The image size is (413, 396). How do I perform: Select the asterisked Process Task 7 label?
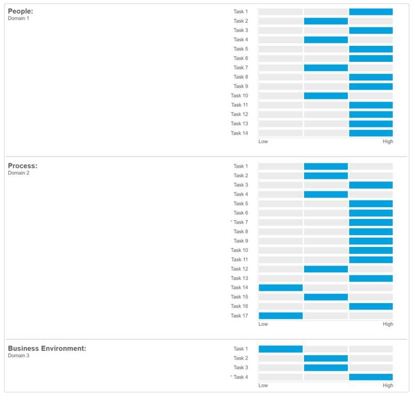pos(241,222)
